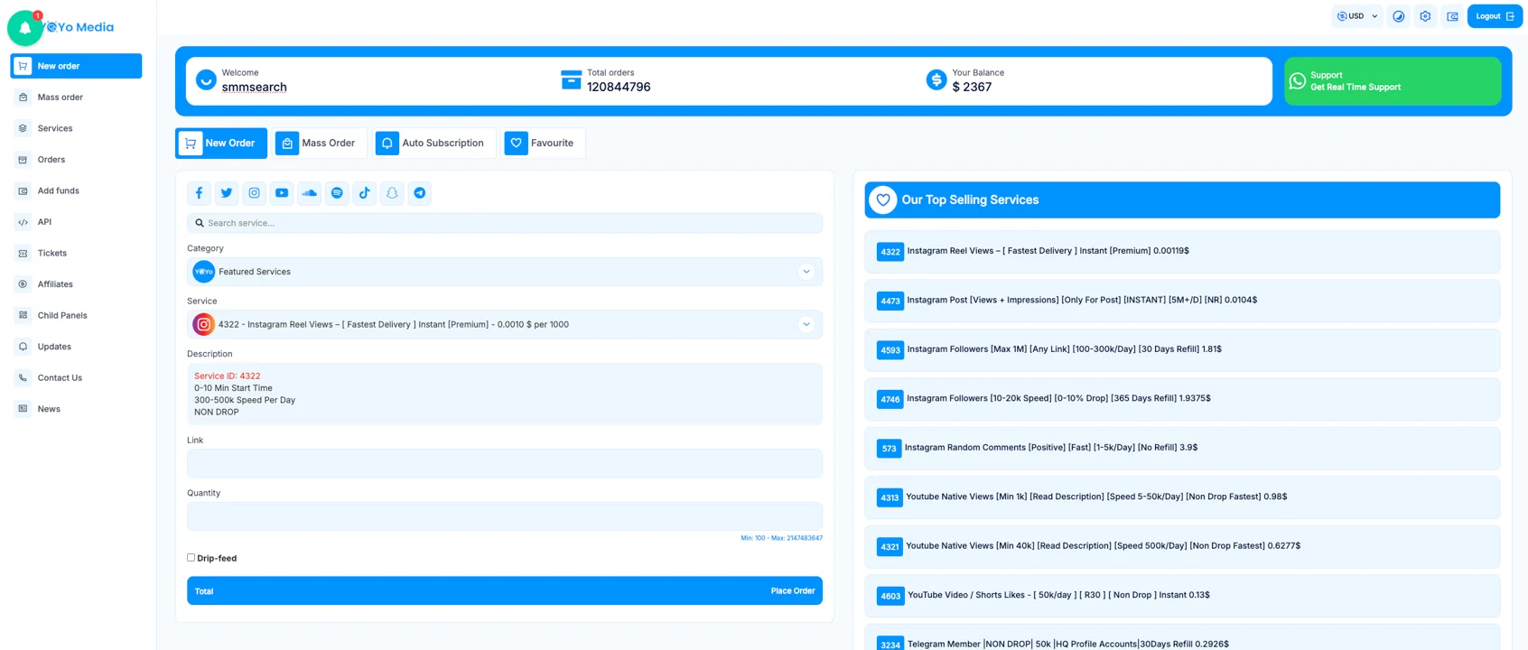
Task: Click the Facebook platform filter icon
Action: click(199, 193)
